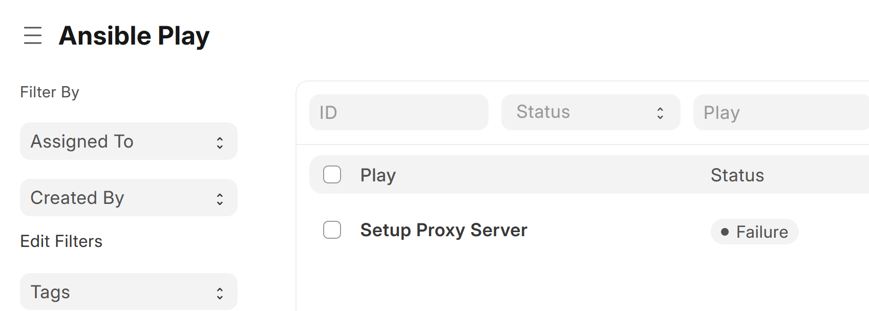The height and width of the screenshot is (311, 869).
Task: Click the gray dot in Failure badge
Action: 725,232
